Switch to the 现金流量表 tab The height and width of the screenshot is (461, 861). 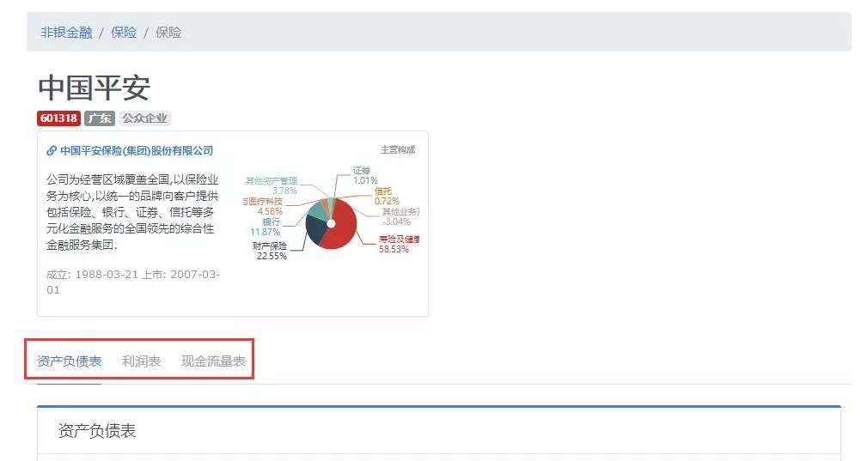(x=214, y=361)
